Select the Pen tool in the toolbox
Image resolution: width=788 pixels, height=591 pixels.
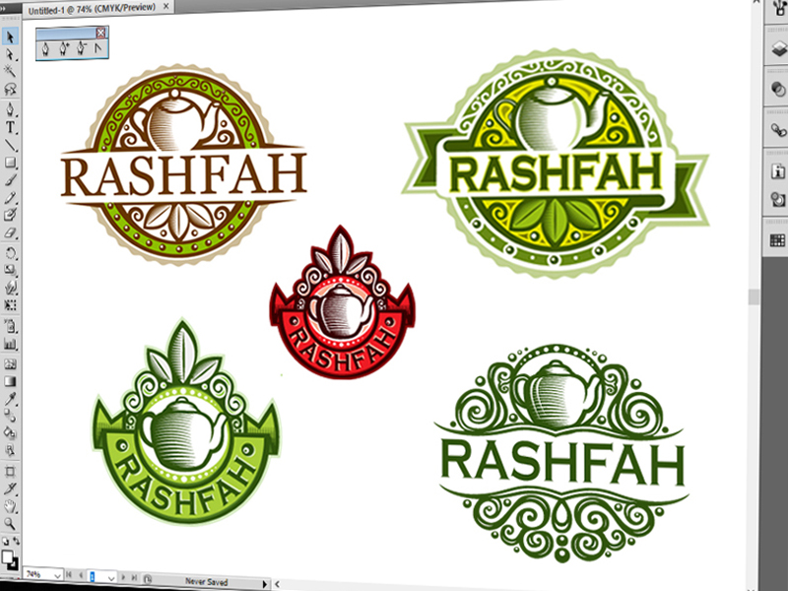point(10,108)
